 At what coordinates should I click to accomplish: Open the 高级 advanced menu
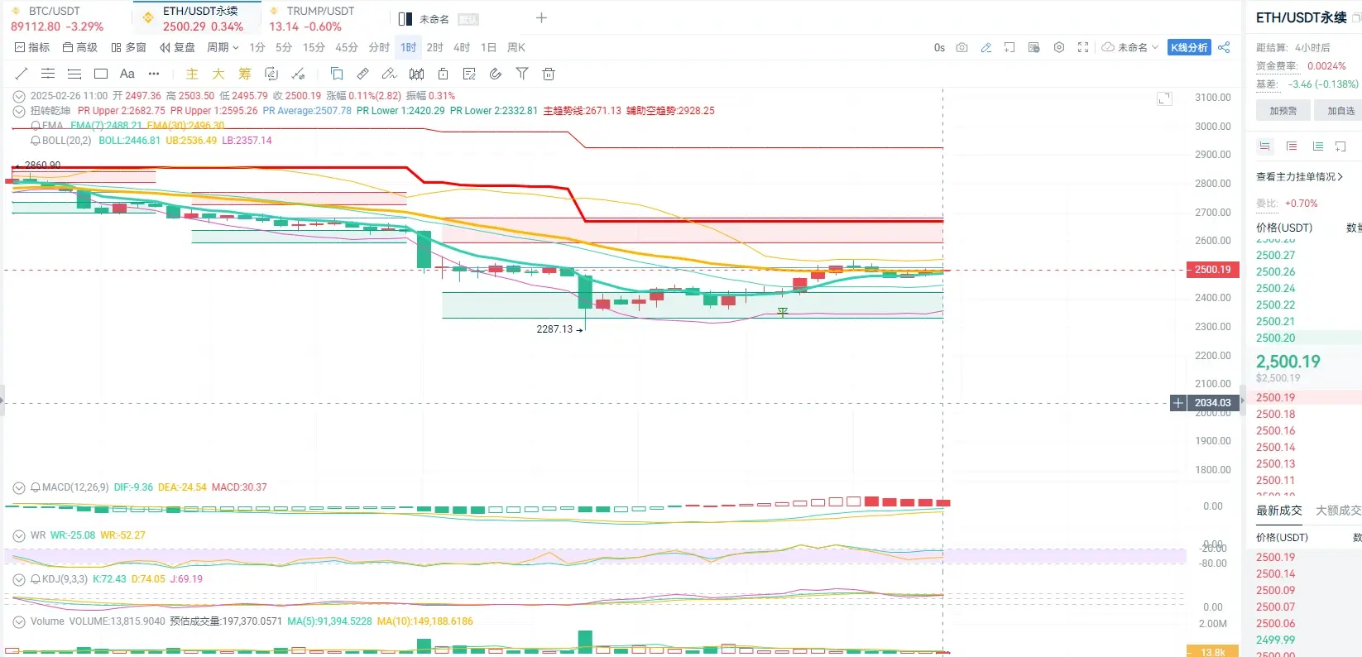80,47
